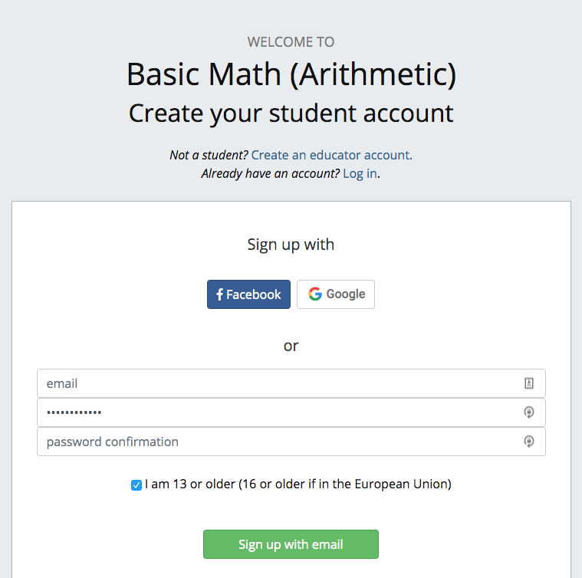Click the multicolor Google 'G' logo
Viewport: 582px width, 578px height.
tap(314, 294)
